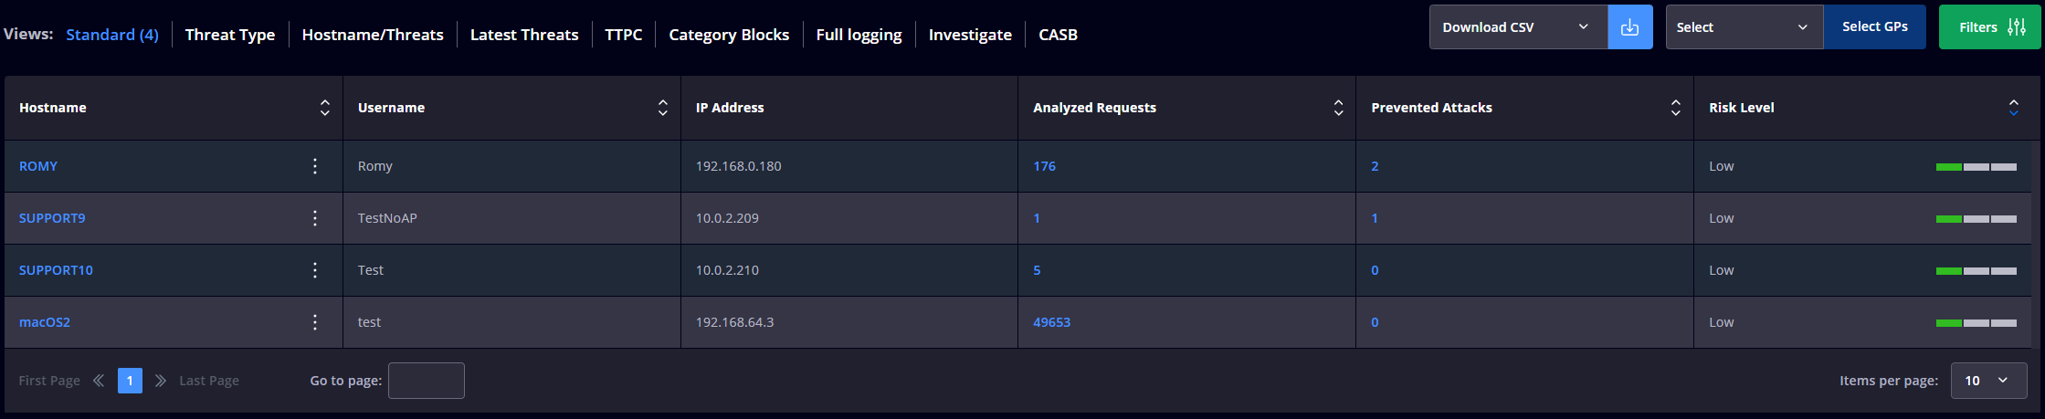Click the download CSV icon button

click(1629, 27)
